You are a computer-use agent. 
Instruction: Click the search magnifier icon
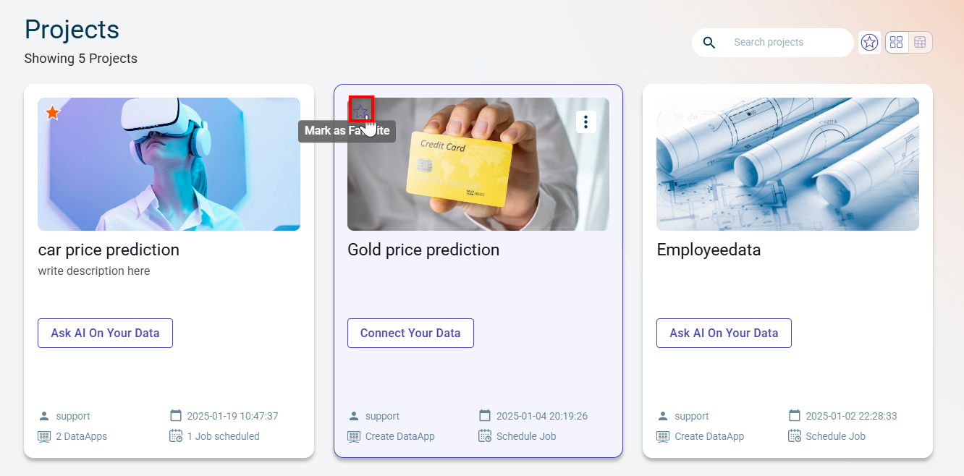tap(709, 43)
